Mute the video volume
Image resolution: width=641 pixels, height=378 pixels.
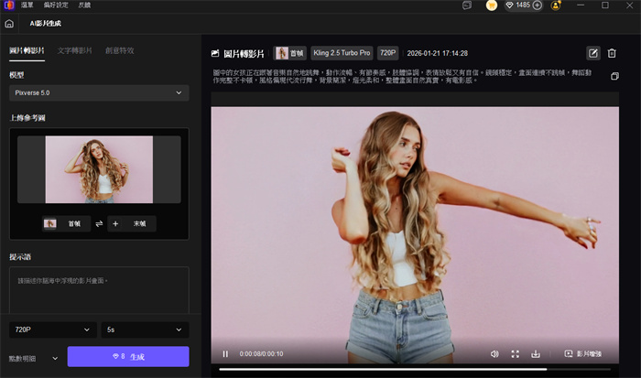(x=494, y=353)
